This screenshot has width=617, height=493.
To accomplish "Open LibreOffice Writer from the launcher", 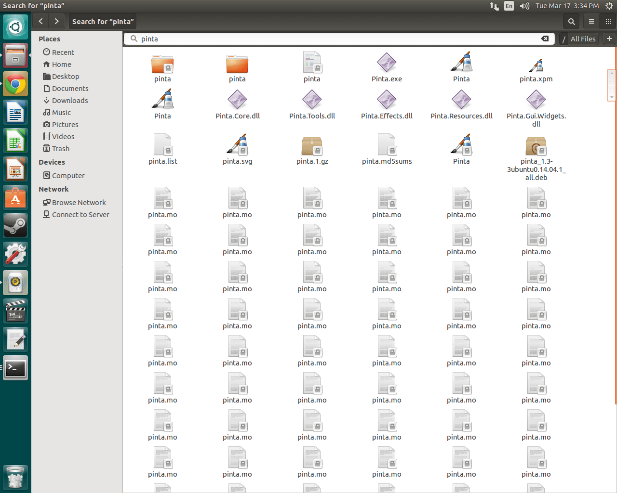I will [x=15, y=112].
